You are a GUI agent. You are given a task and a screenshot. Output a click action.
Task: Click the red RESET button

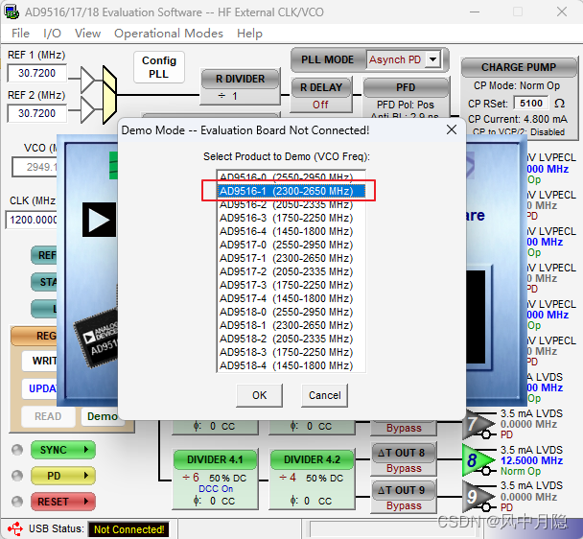point(63,502)
